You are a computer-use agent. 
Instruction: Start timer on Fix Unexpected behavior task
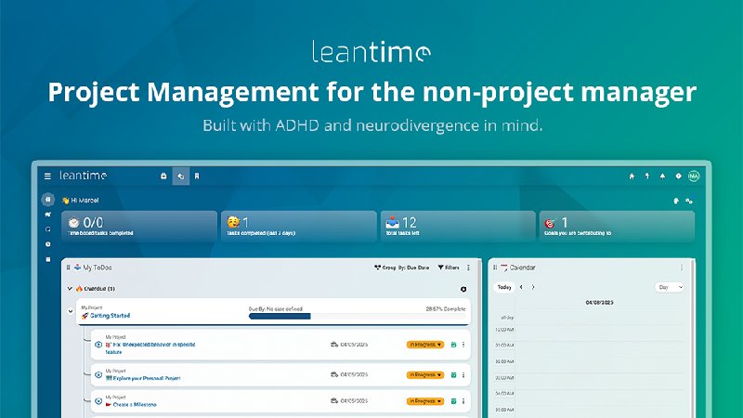pyautogui.click(x=98, y=345)
